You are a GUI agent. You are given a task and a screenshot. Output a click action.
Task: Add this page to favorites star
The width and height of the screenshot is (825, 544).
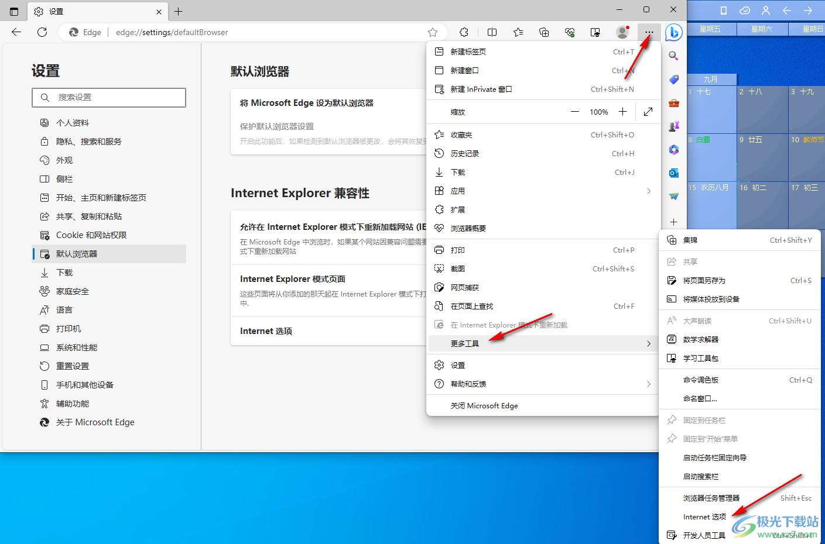(x=433, y=32)
